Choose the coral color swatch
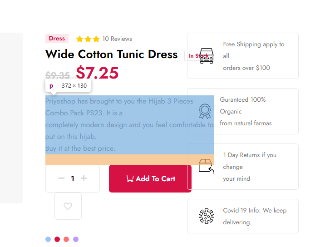 tap(66, 239)
